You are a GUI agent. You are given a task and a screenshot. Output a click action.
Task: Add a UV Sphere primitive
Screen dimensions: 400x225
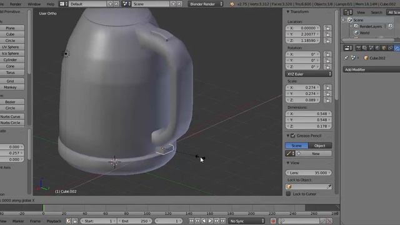10,47
